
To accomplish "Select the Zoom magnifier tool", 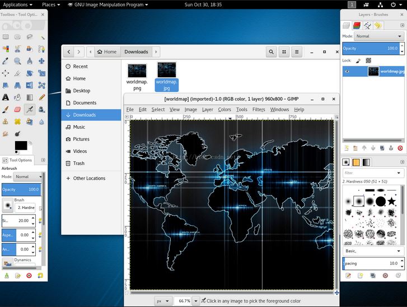I will 17,61.
